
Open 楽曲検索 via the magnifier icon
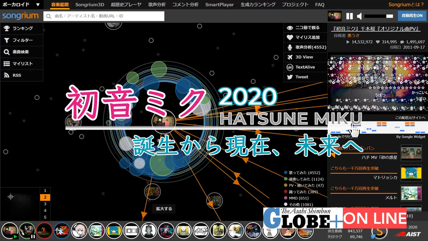click(x=21, y=52)
